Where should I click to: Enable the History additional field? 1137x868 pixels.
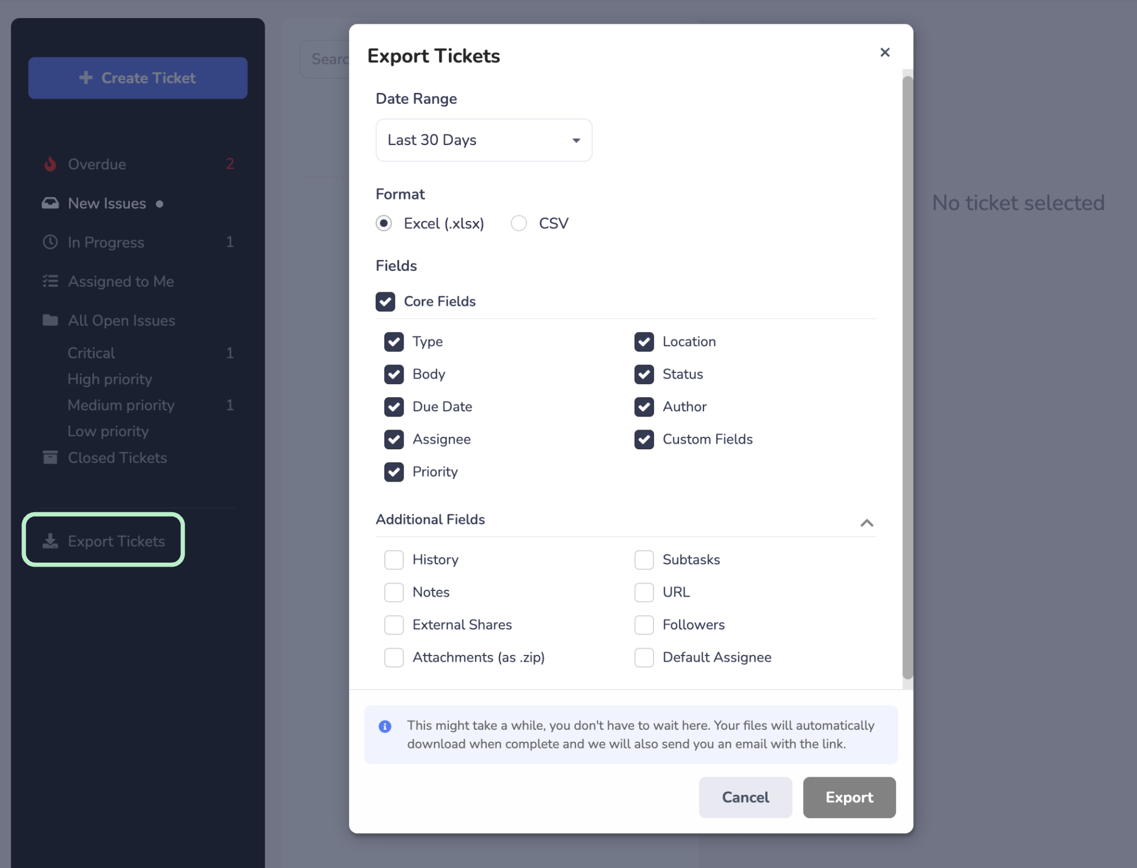(394, 560)
